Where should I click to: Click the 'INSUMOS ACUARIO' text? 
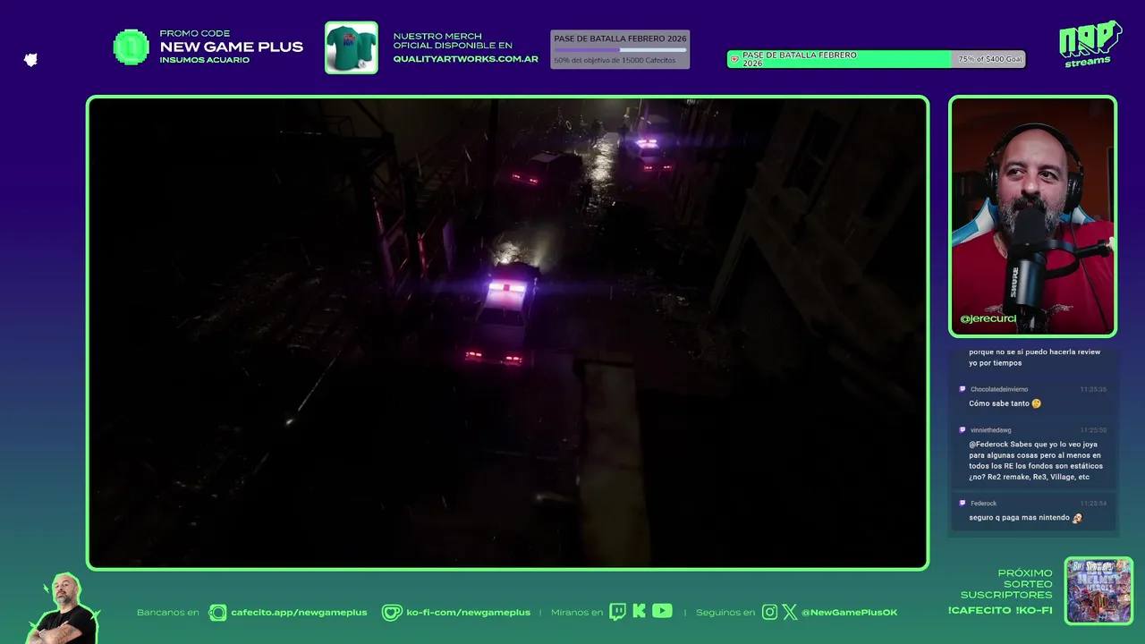point(205,60)
